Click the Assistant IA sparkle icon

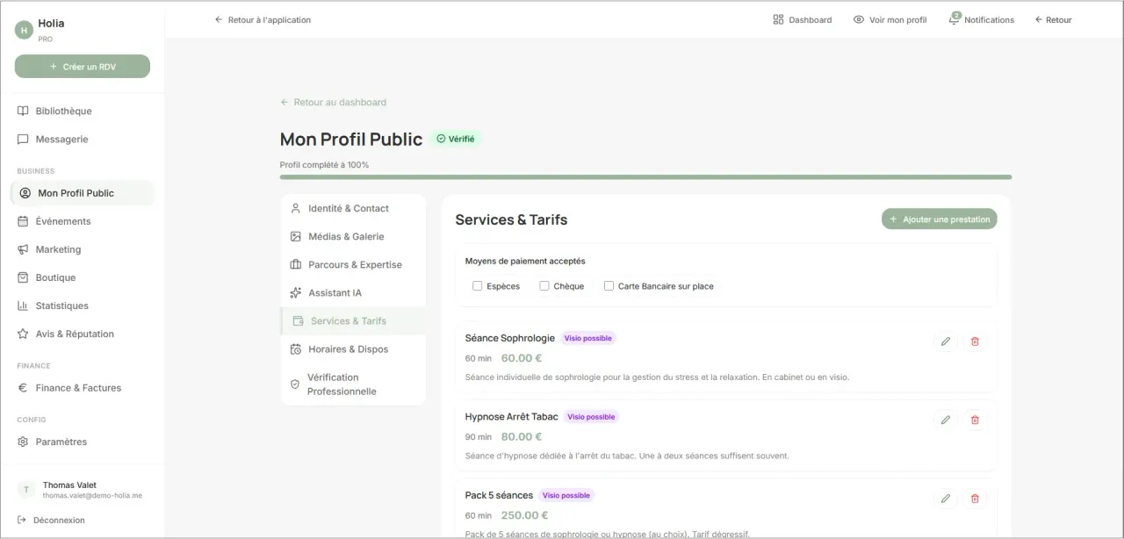(296, 293)
